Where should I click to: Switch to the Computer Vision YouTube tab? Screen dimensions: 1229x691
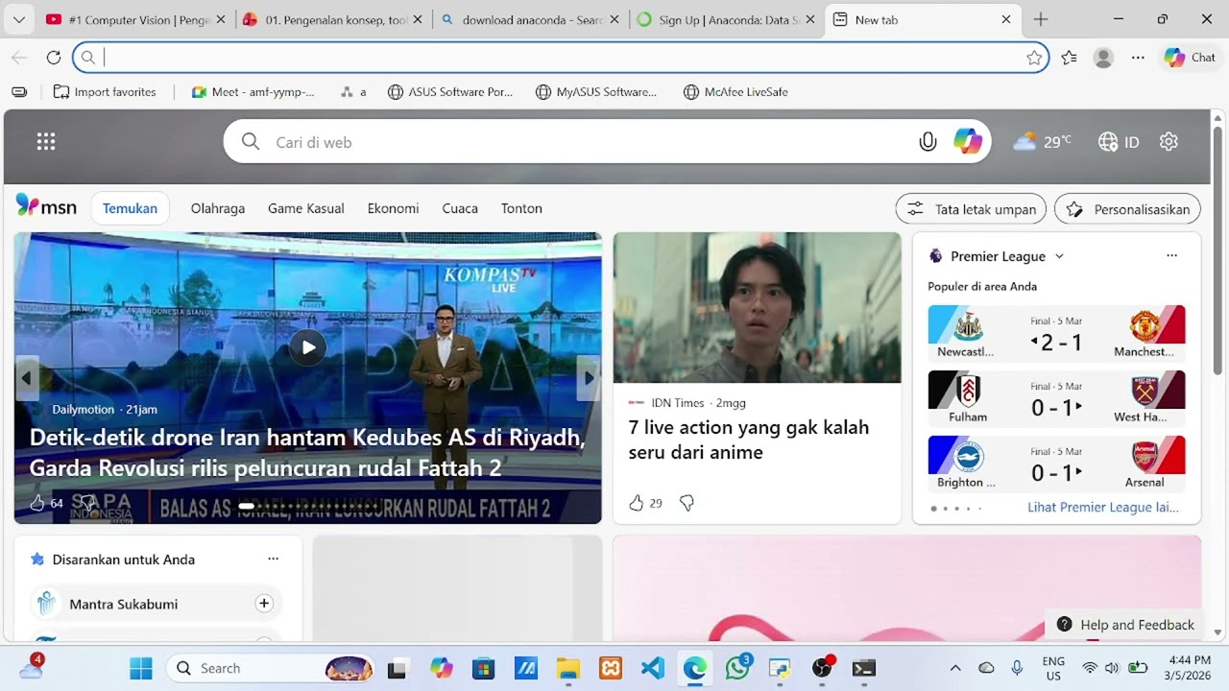pos(134,19)
